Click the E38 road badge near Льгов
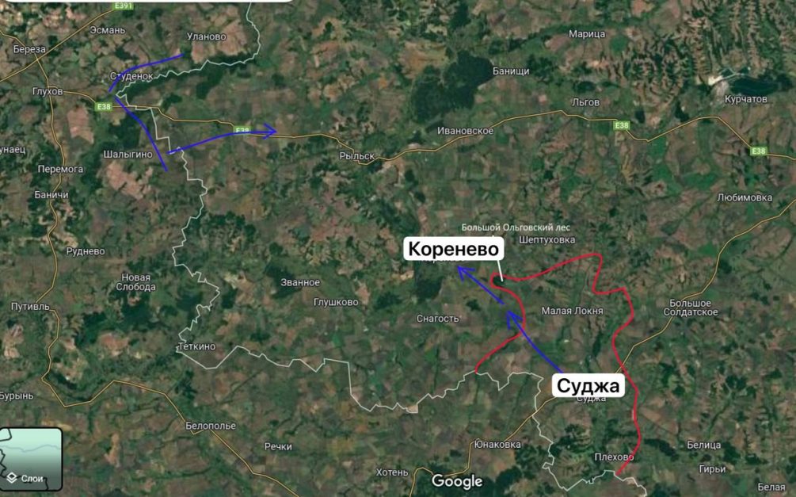Viewport: 796px width, 497px height. click(x=622, y=125)
